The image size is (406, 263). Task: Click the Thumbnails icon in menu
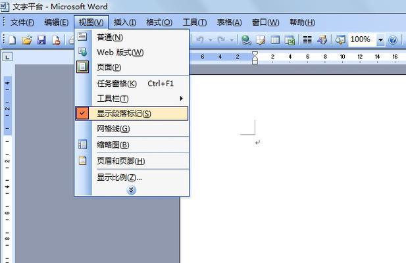(82, 144)
